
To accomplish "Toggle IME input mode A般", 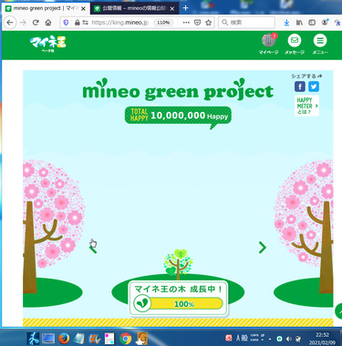I will tap(242, 338).
